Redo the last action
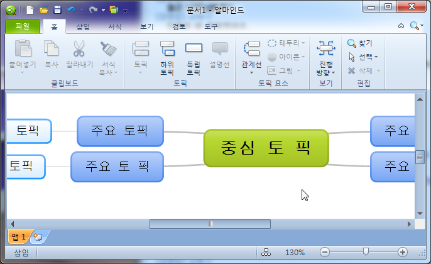Image resolution: width=431 pixels, height=264 pixels. click(93, 10)
